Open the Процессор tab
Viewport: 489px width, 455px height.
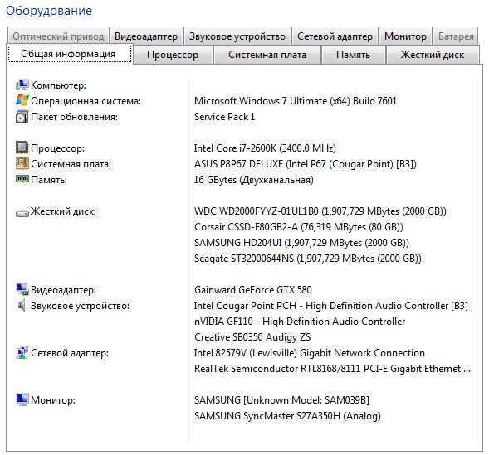coord(173,55)
